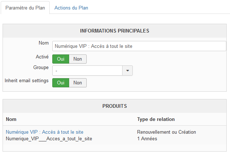Click the Nom column header in Produits
The width and height of the screenshot is (230, 156).
point(11,119)
